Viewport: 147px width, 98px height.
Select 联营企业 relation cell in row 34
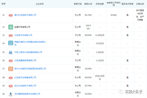point(78,43)
